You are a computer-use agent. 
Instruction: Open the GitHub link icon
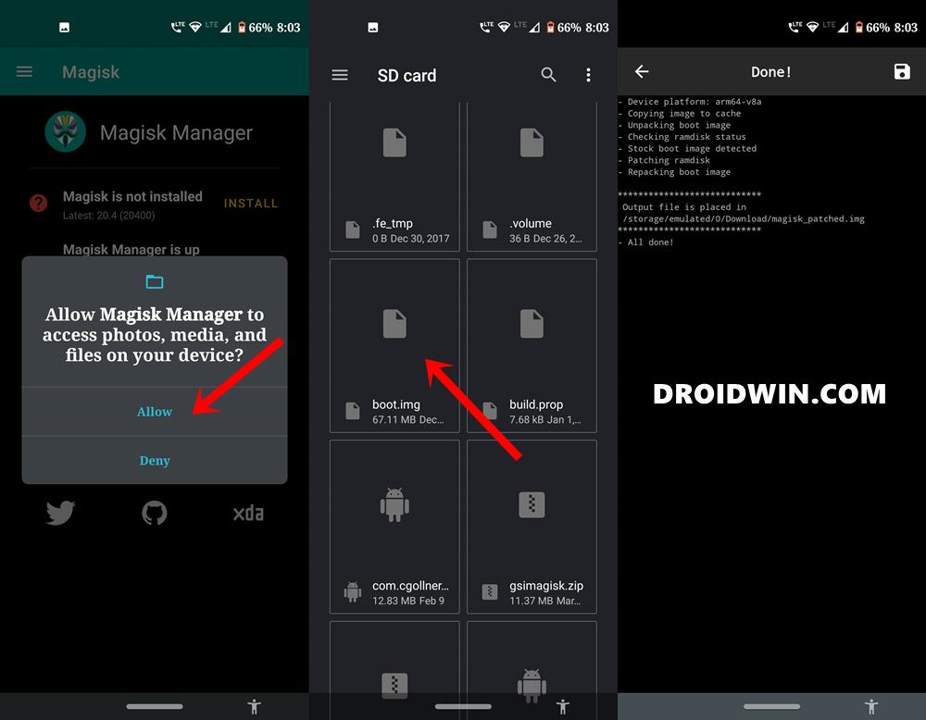[155, 513]
